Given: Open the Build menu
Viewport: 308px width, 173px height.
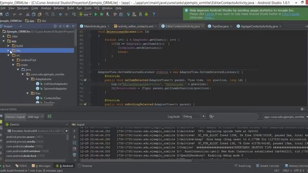Looking at the screenshot, I should pos(70,8).
